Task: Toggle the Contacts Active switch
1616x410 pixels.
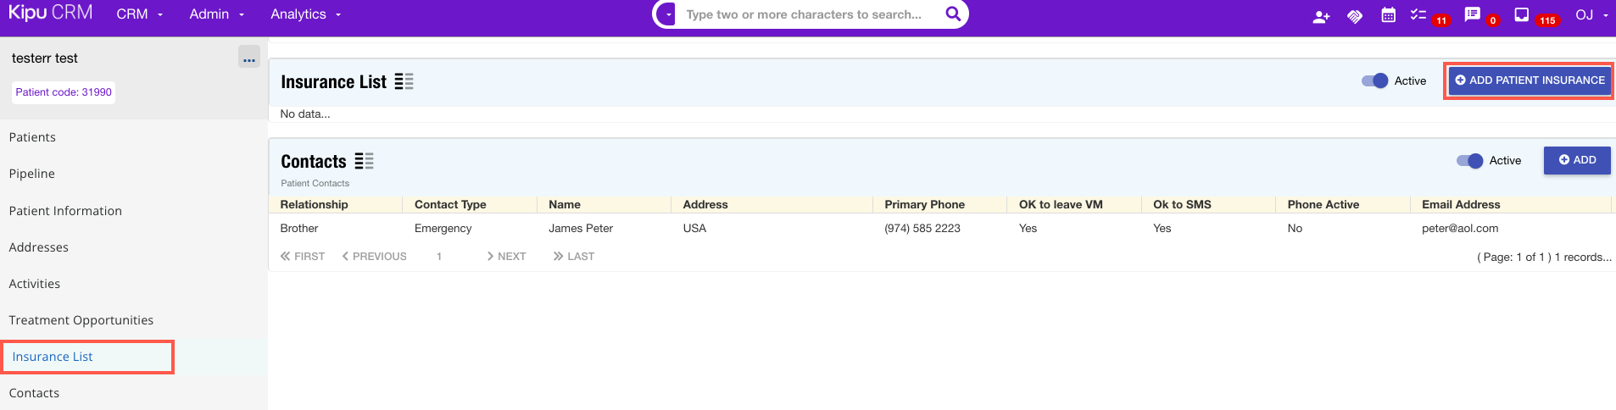Action: 1469,161
